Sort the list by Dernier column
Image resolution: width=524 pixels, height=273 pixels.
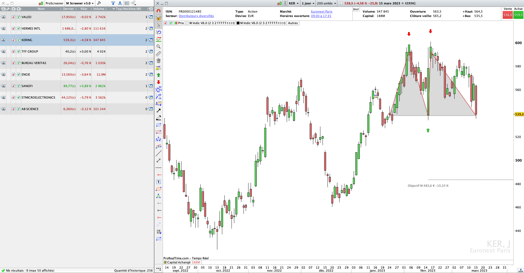coord(68,9)
